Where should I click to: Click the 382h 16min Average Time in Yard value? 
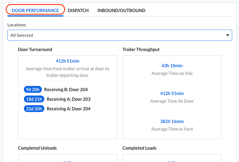[172, 121]
